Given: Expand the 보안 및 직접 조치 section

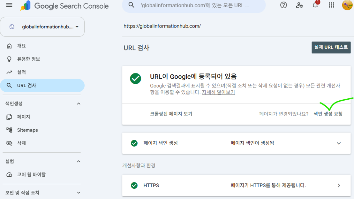Looking at the screenshot, I should pos(78,193).
